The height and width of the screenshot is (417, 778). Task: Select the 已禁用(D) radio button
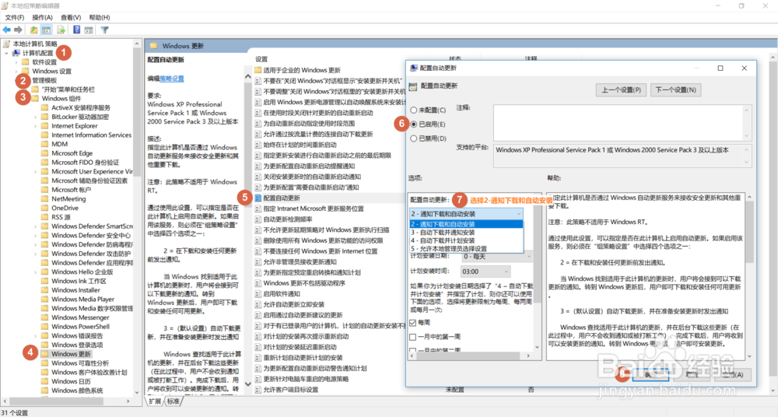tap(413, 138)
